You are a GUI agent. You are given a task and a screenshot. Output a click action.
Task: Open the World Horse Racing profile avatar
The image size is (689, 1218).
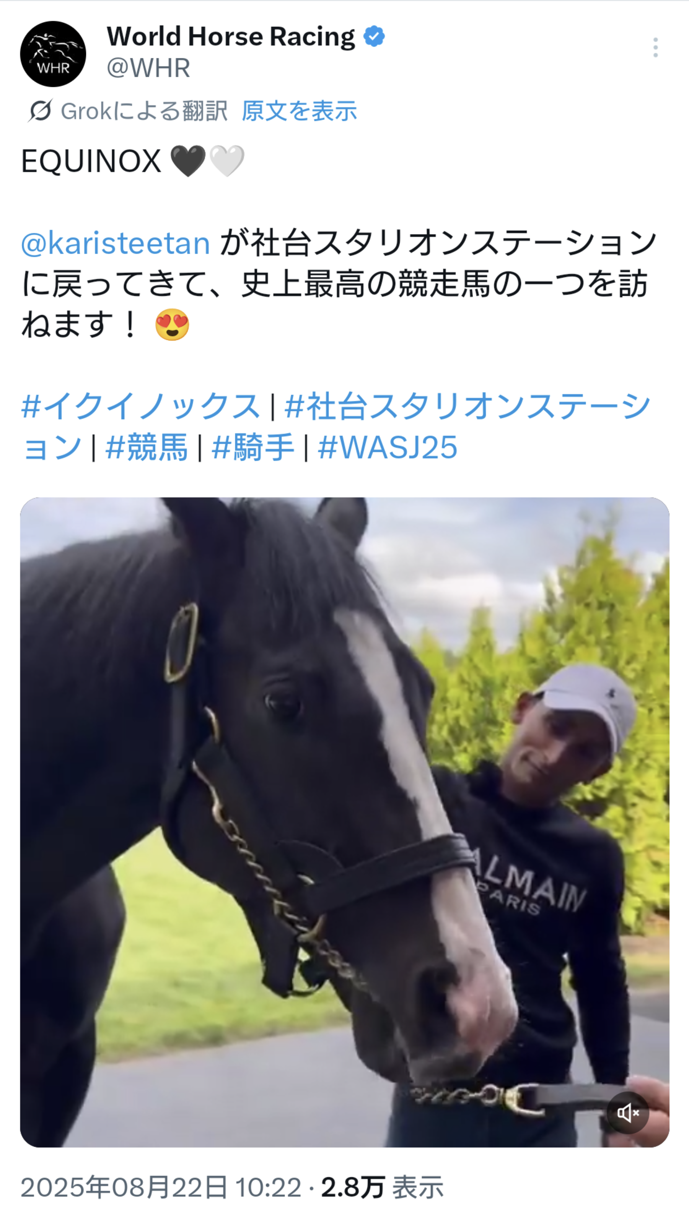[x=53, y=54]
